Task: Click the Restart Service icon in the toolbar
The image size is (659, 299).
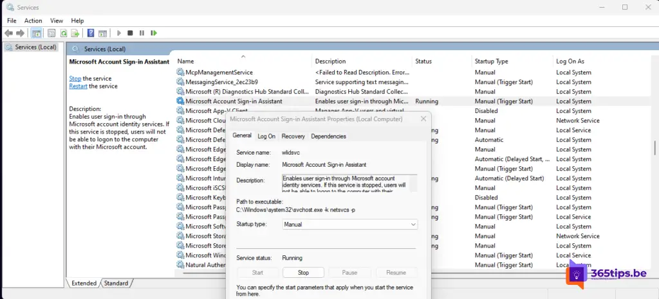Action: pyautogui.click(x=153, y=33)
